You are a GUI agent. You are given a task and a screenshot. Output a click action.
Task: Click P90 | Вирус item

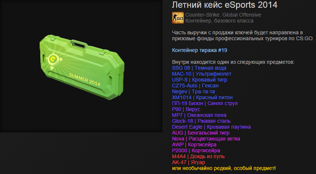tap(186, 109)
